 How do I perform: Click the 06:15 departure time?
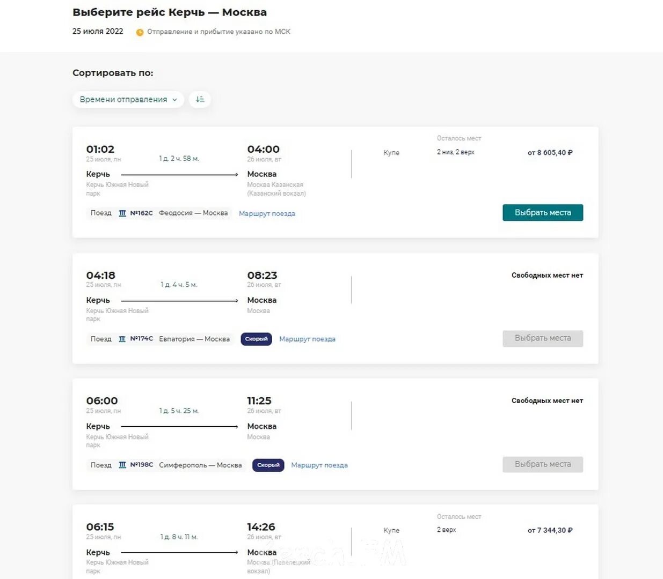coord(100,527)
